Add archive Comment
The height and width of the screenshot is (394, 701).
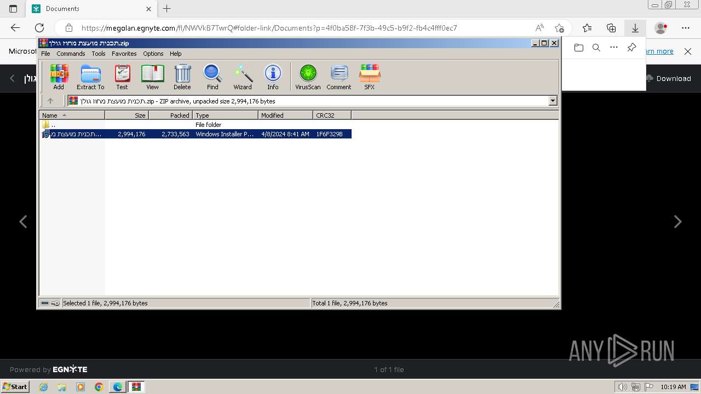(x=339, y=77)
